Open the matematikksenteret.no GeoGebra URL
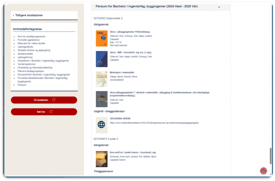 [x=154, y=123]
